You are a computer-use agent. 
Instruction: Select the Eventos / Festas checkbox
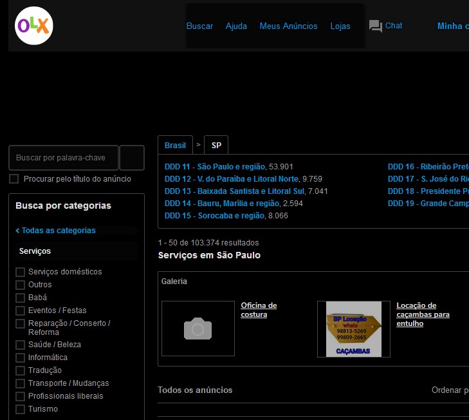(20, 310)
